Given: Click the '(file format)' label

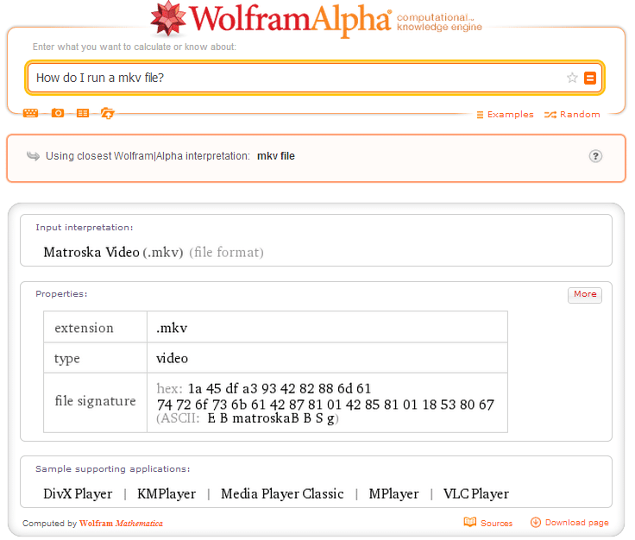Looking at the screenshot, I should (226, 252).
